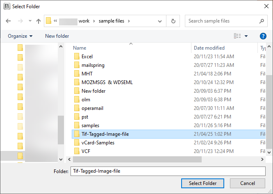Screen dimensions: 273x194
Task: Click the 'vCard-Samples' folder name
Action: [x=98, y=143]
